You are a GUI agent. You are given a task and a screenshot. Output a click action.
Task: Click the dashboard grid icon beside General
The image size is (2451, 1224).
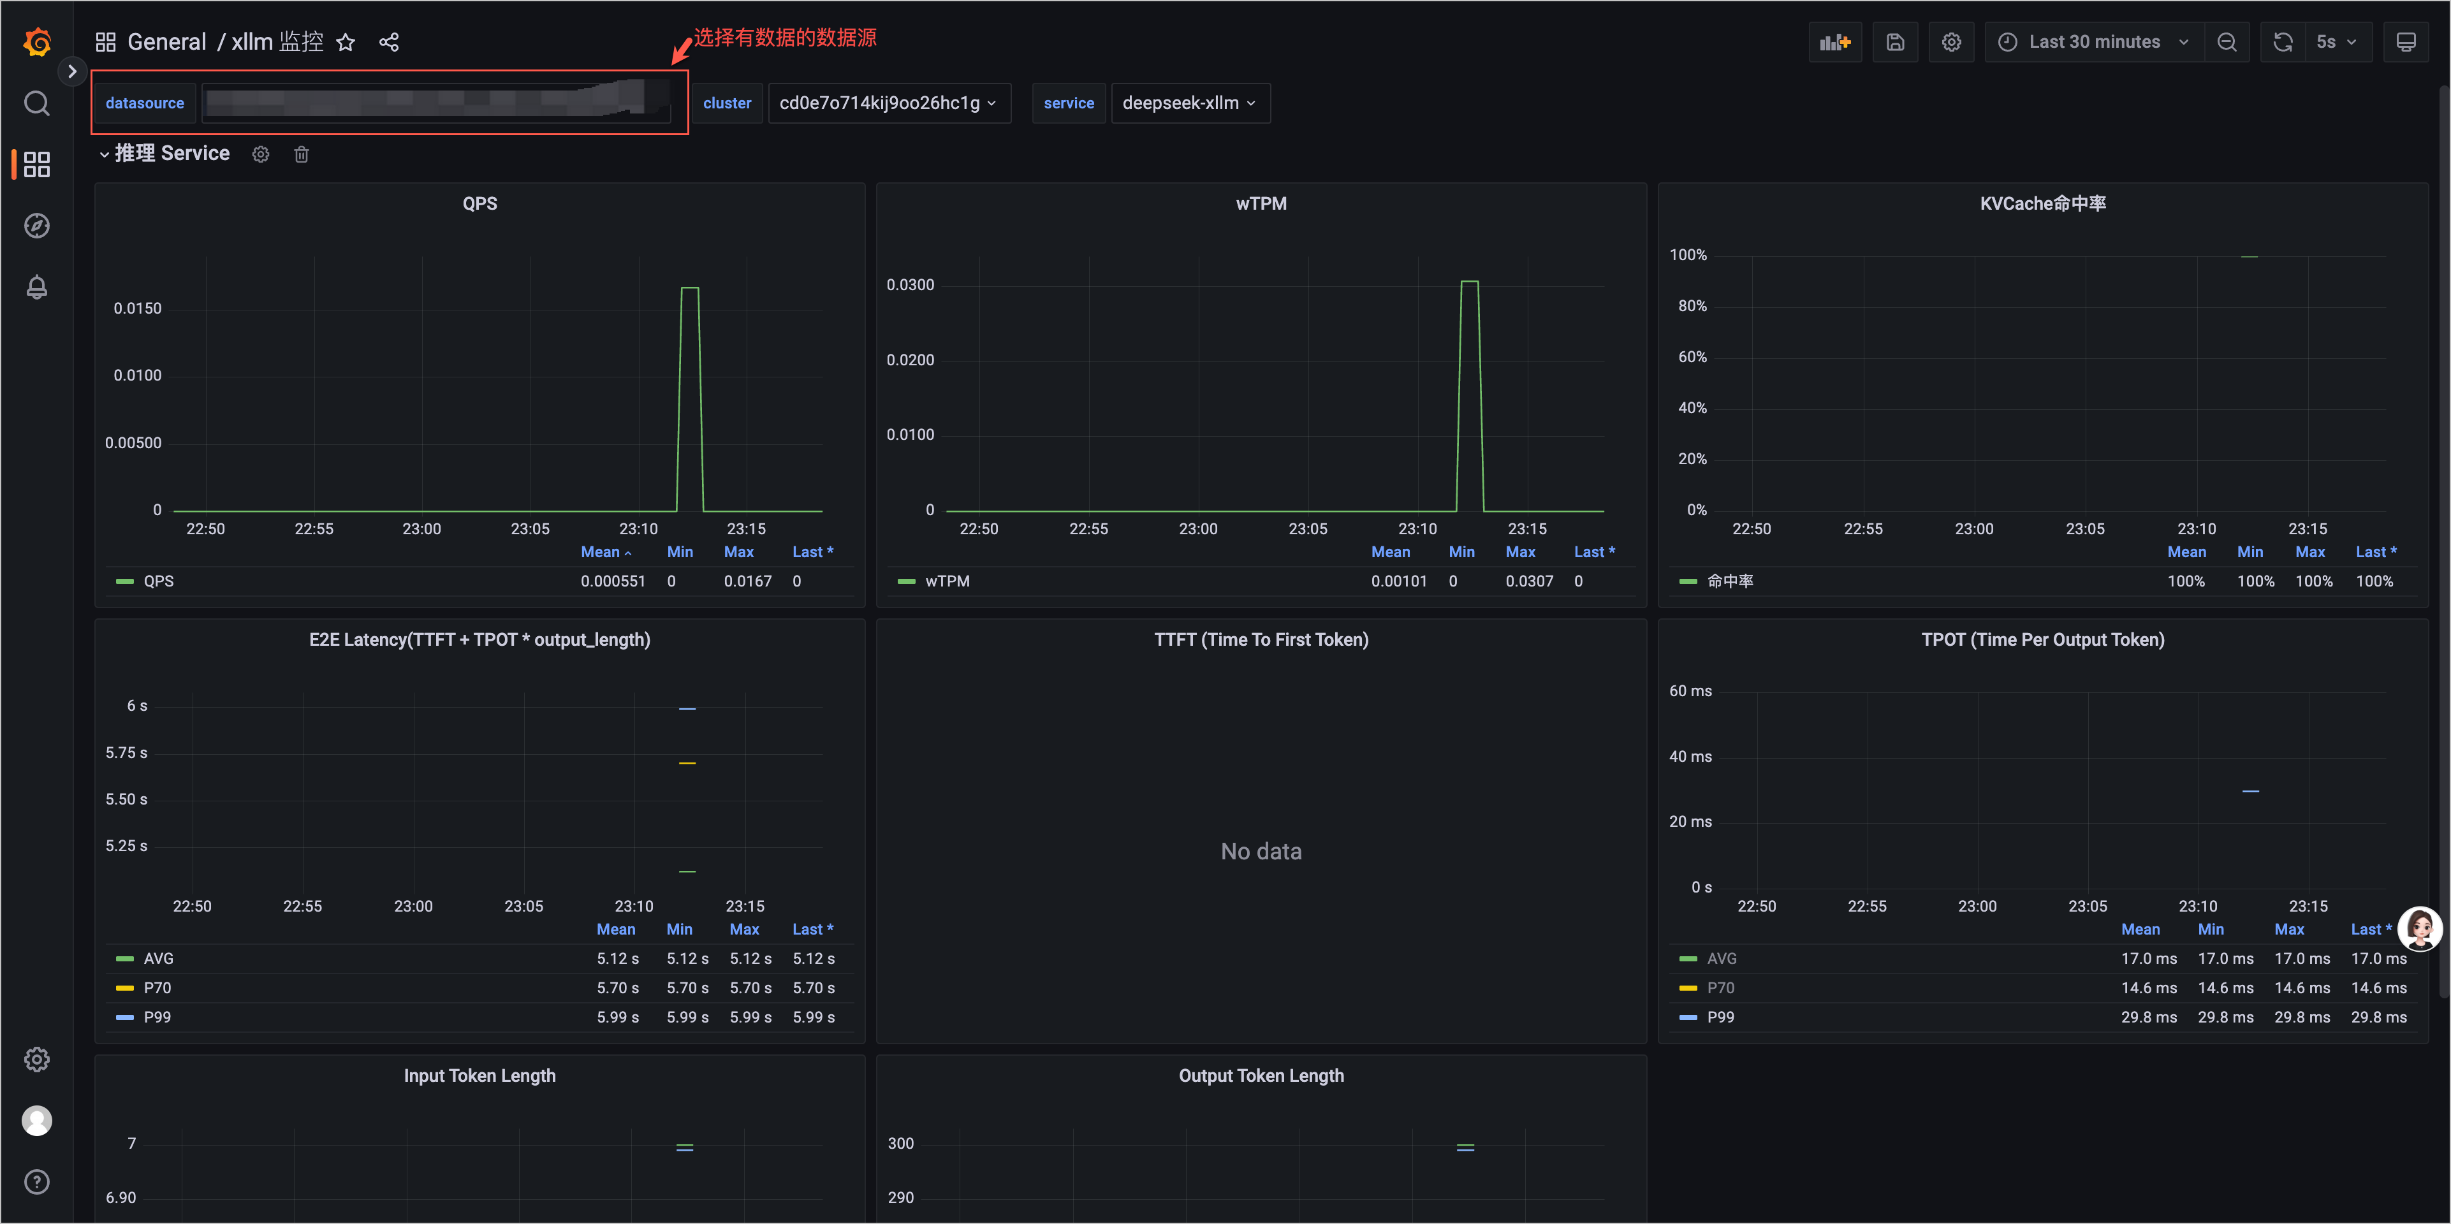(106, 42)
